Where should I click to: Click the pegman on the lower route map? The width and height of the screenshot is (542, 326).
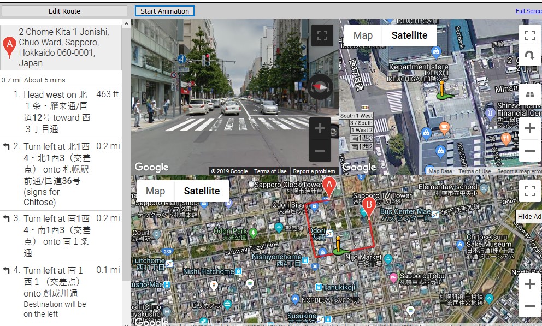(x=338, y=246)
